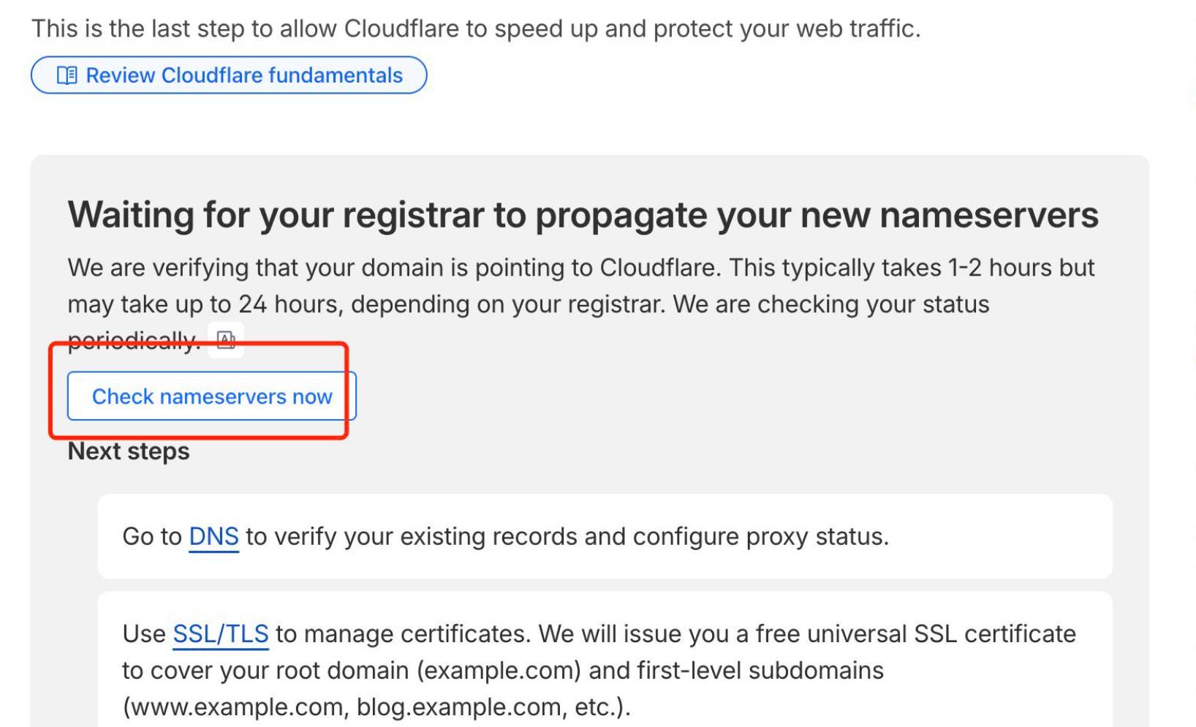Select the card about verifying existing DNS records

pos(605,537)
